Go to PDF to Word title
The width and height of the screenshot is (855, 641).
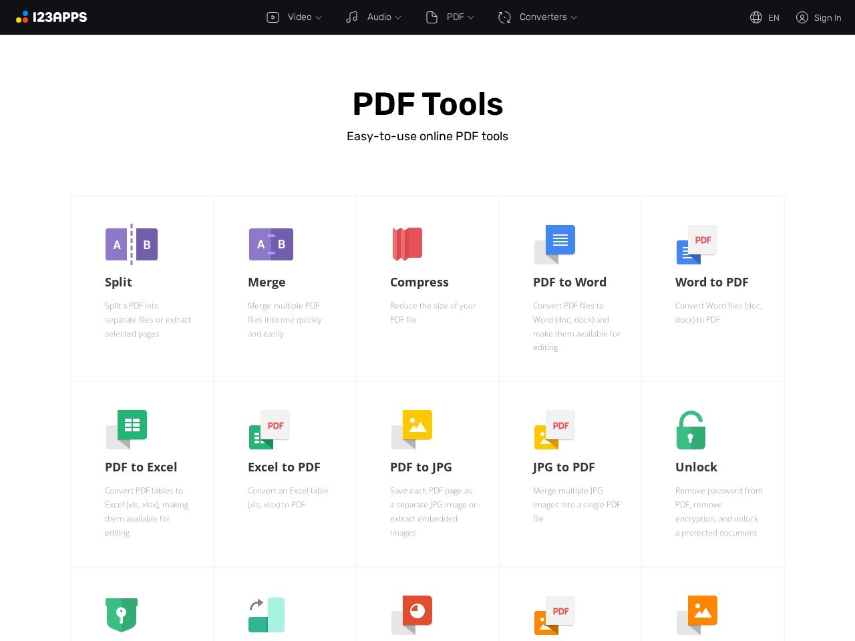pos(570,282)
